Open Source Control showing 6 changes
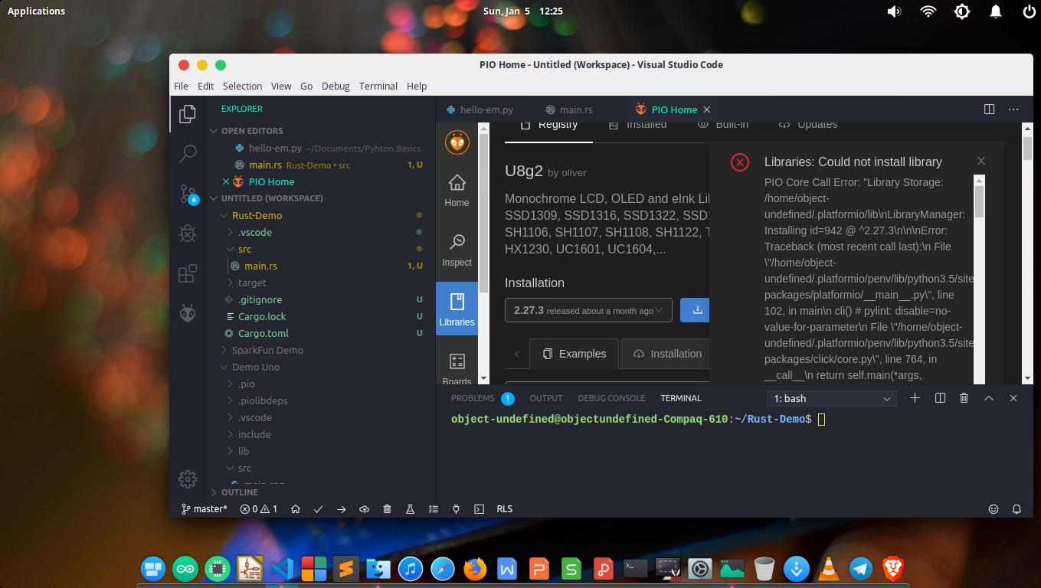 (x=188, y=194)
